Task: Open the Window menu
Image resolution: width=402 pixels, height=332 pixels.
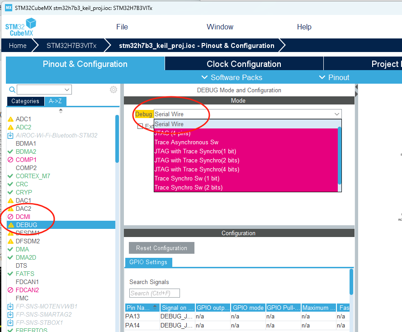Action: click(220, 27)
